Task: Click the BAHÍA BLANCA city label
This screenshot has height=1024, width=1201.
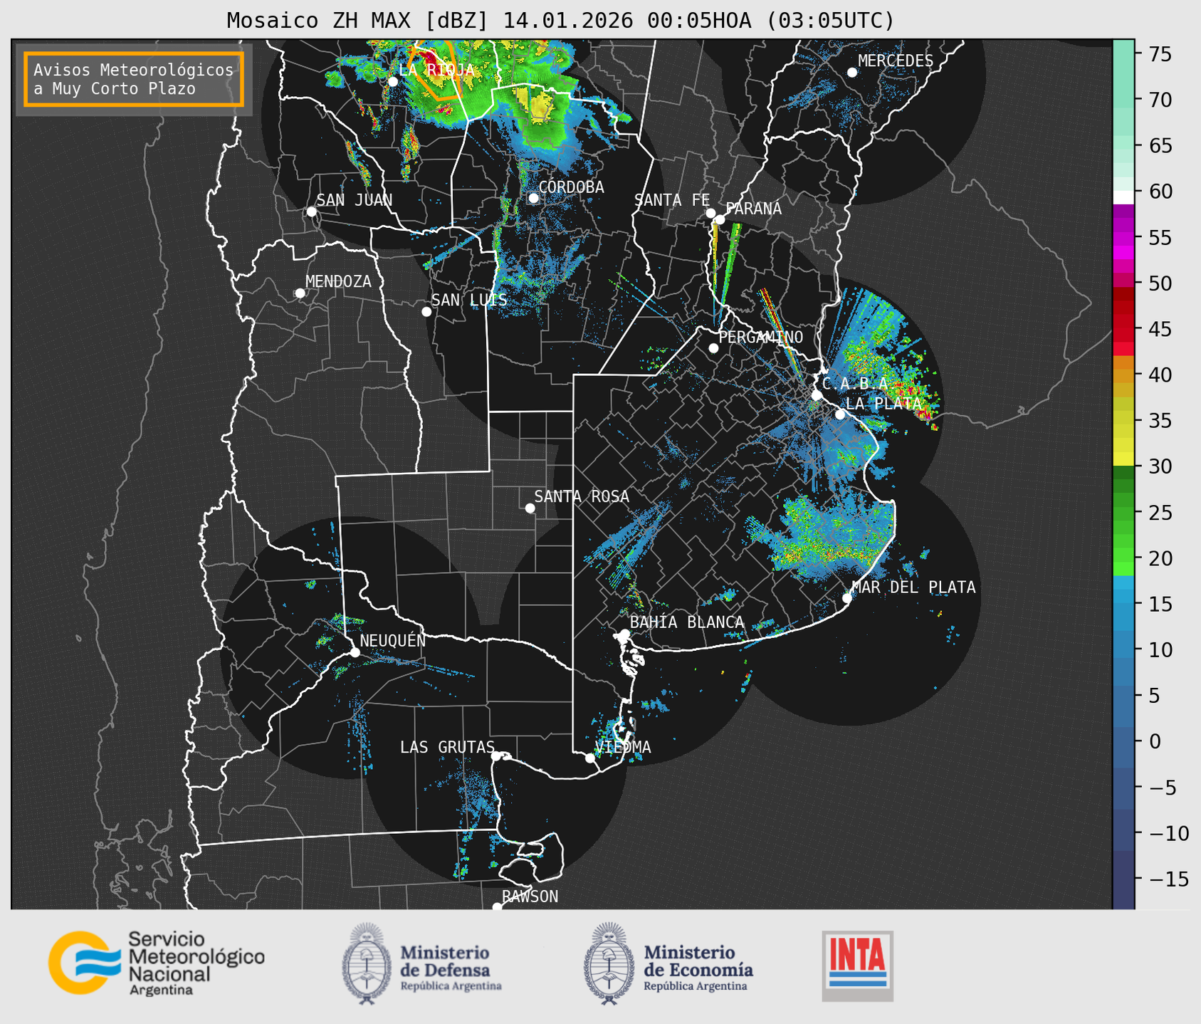Action: [687, 622]
